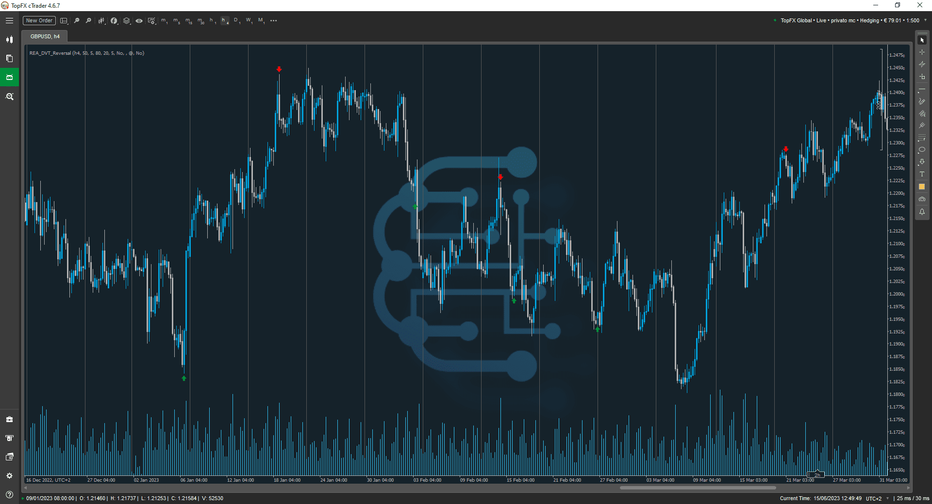Open price alerts via bell icon
The image size is (932, 504).
click(x=922, y=212)
